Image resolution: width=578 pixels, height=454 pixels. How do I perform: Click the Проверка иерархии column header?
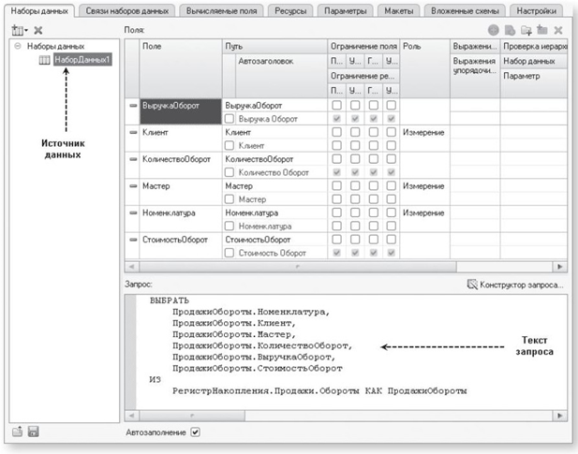coord(534,47)
